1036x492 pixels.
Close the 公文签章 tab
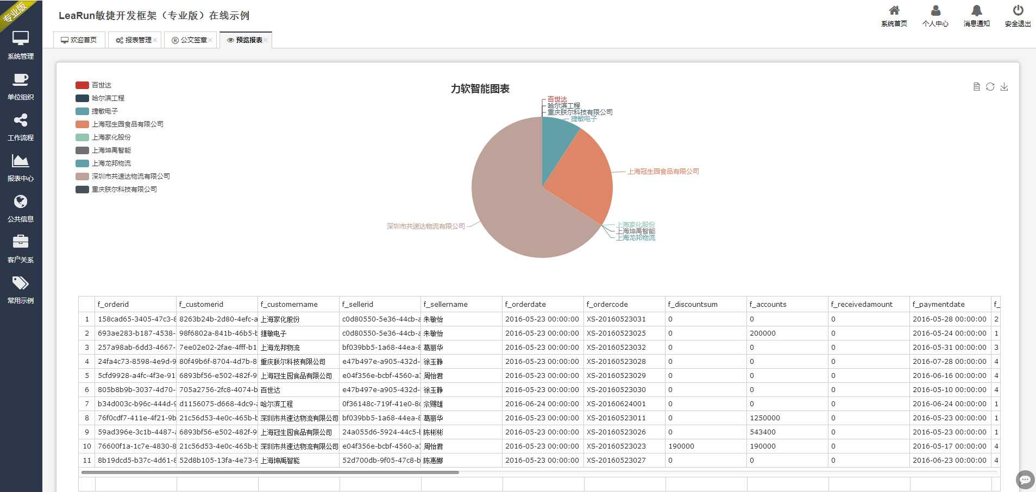[210, 40]
